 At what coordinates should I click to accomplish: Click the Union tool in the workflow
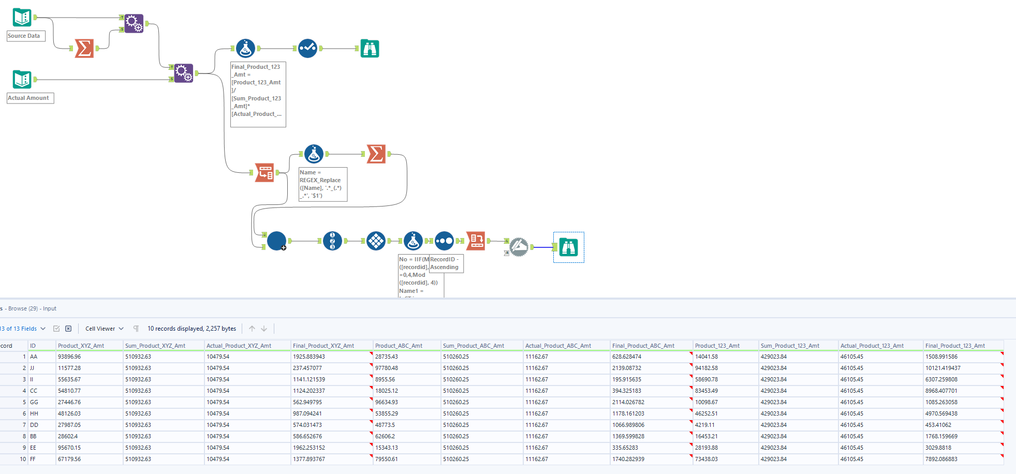coord(276,241)
